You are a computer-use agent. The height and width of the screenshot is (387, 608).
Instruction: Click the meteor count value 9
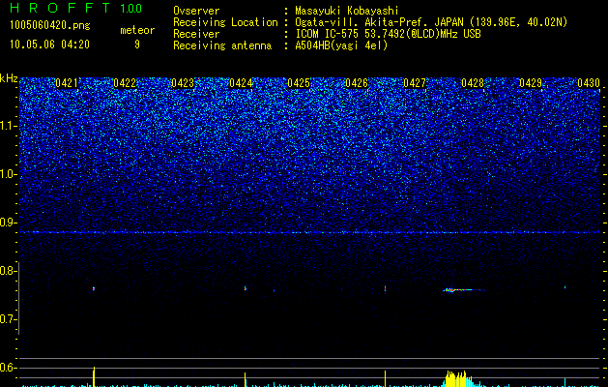tap(137, 45)
